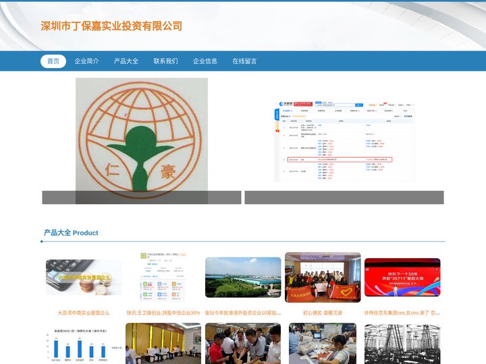
Task: Click the company name 深圳市丁保嘉实业投资有限公司
Action: [111, 26]
